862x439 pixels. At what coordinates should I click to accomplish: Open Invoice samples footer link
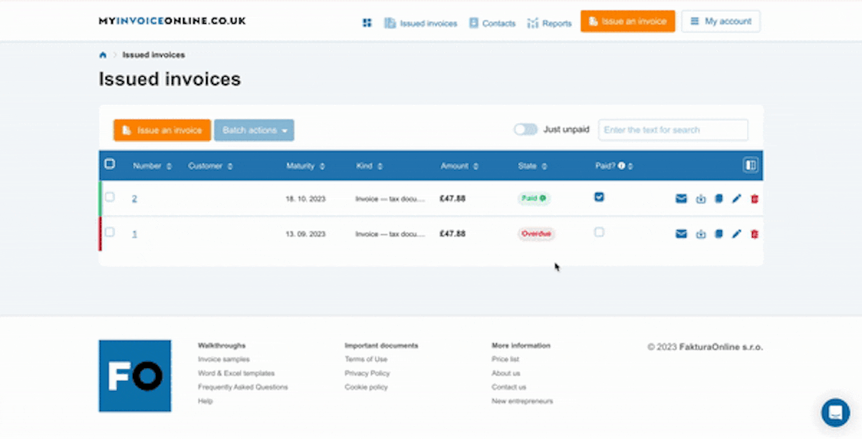(x=224, y=359)
